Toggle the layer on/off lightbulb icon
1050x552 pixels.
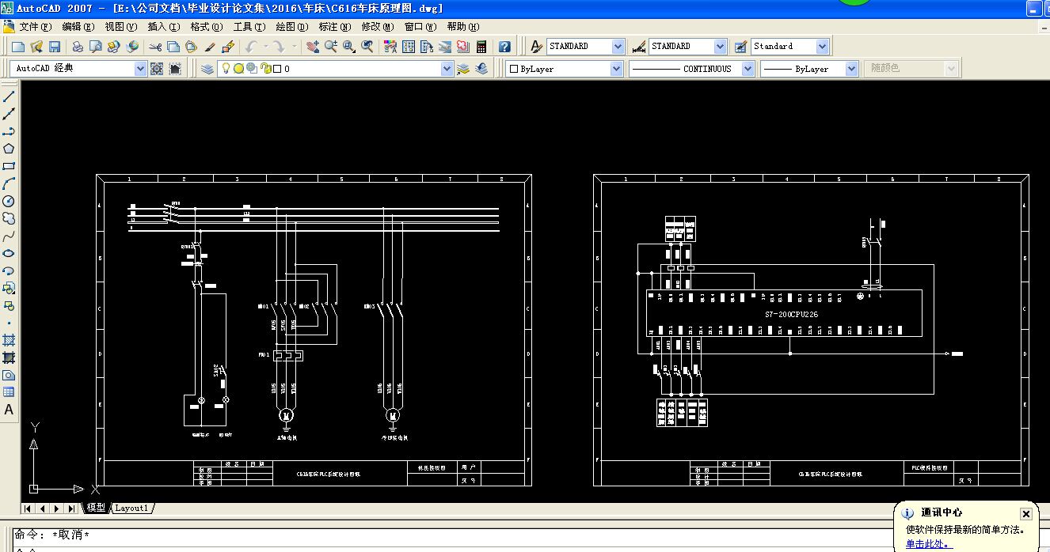pyautogui.click(x=226, y=69)
